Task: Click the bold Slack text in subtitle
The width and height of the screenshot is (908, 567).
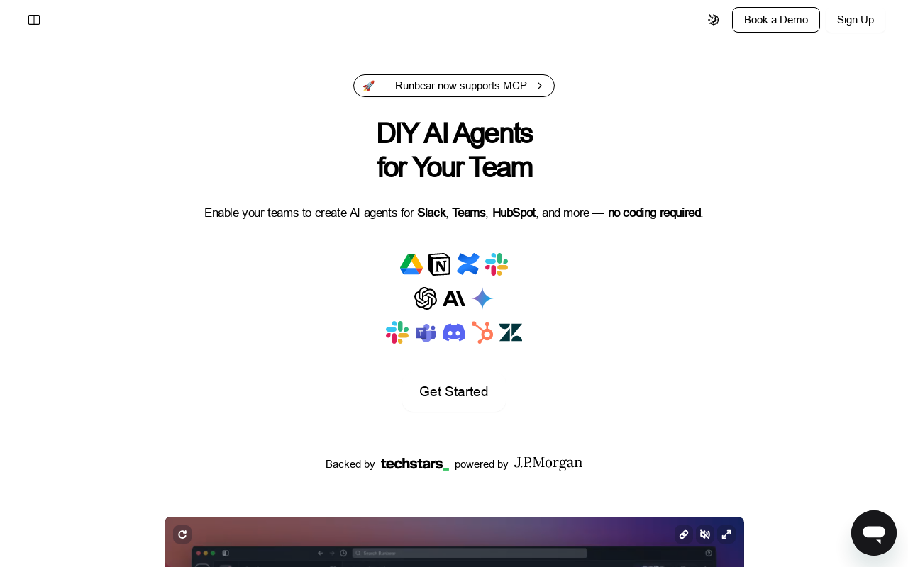Action: click(431, 213)
